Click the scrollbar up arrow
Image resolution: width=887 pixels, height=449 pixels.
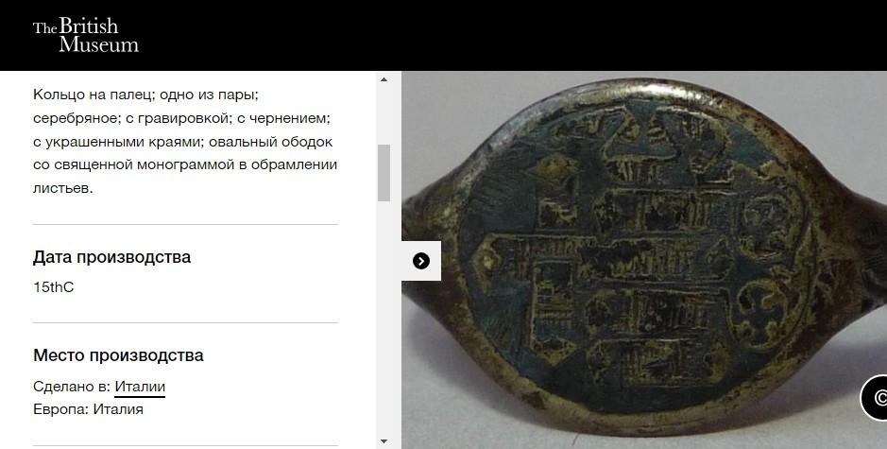[x=384, y=79]
